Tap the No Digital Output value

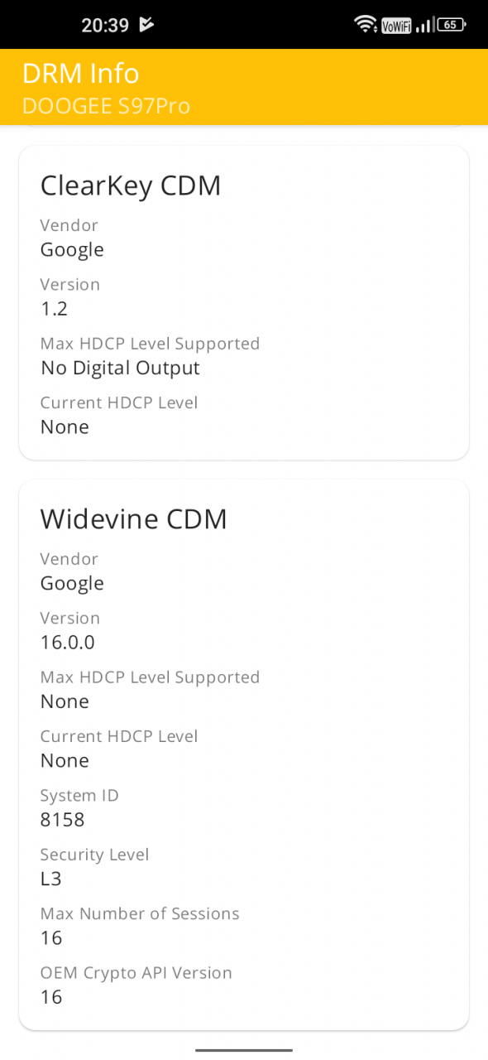(x=120, y=368)
